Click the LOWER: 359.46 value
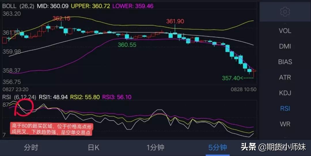 pyautogui.click(x=133, y=6)
